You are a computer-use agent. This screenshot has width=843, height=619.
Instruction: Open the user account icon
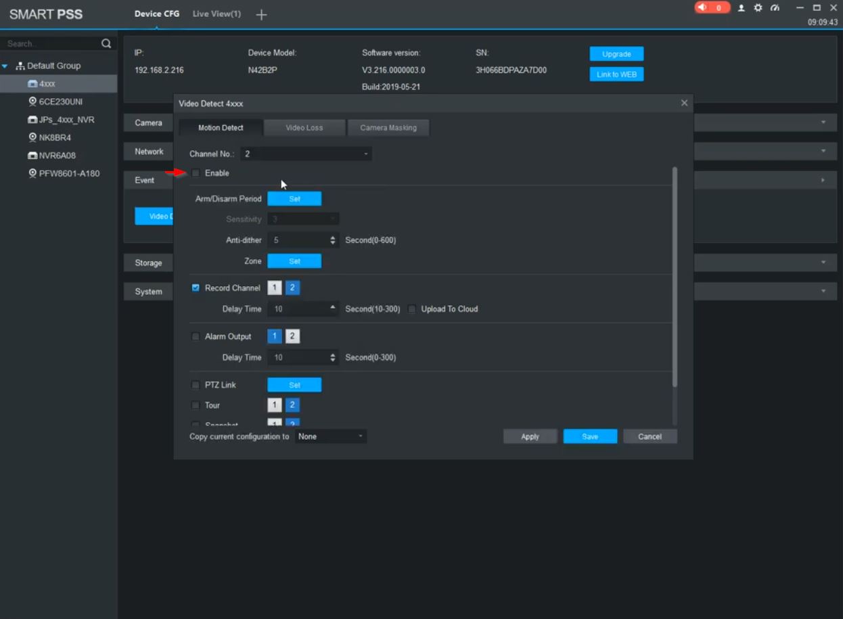tap(742, 8)
